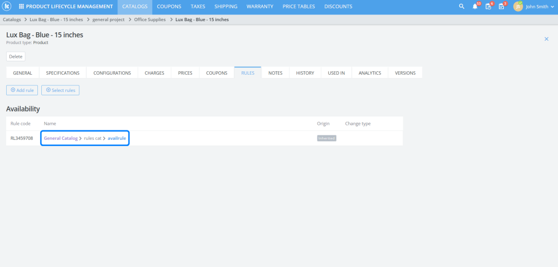The height and width of the screenshot is (267, 558).
Task: Click the Add rule button
Action: coord(22,90)
